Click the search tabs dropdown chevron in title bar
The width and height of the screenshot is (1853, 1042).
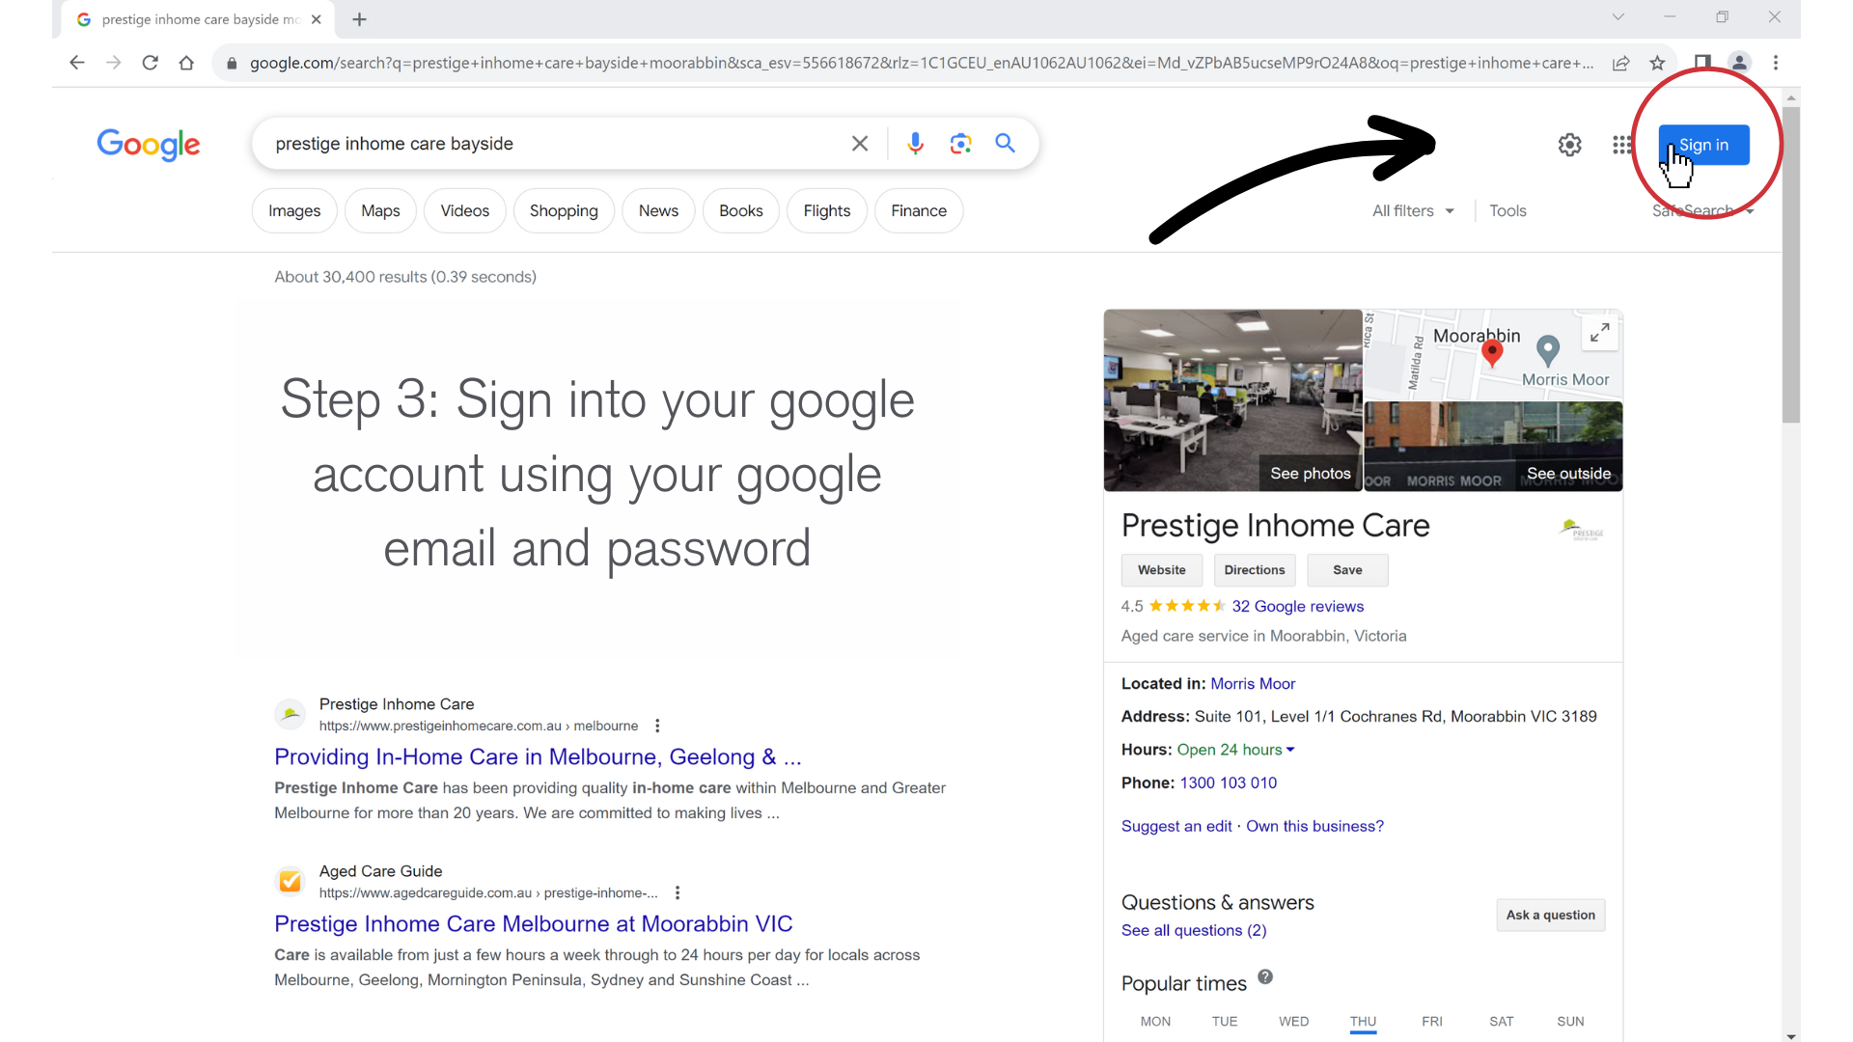click(x=1618, y=17)
